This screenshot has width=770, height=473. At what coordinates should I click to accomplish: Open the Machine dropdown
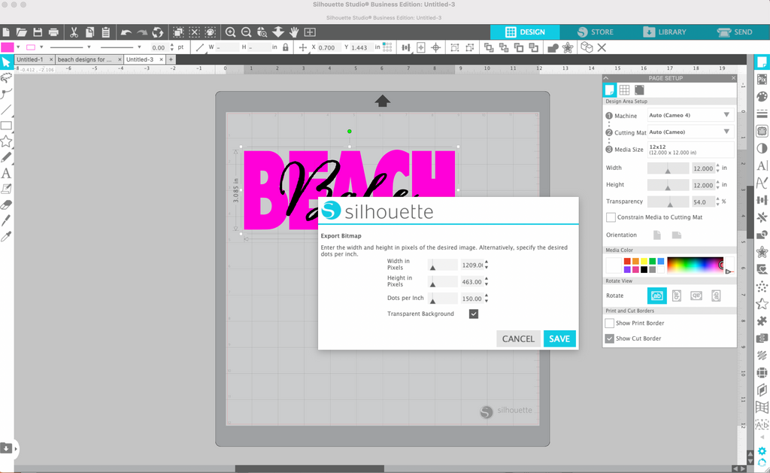point(690,115)
